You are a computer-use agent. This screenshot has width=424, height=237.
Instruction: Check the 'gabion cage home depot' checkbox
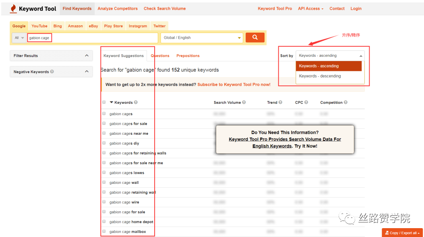pyautogui.click(x=104, y=222)
